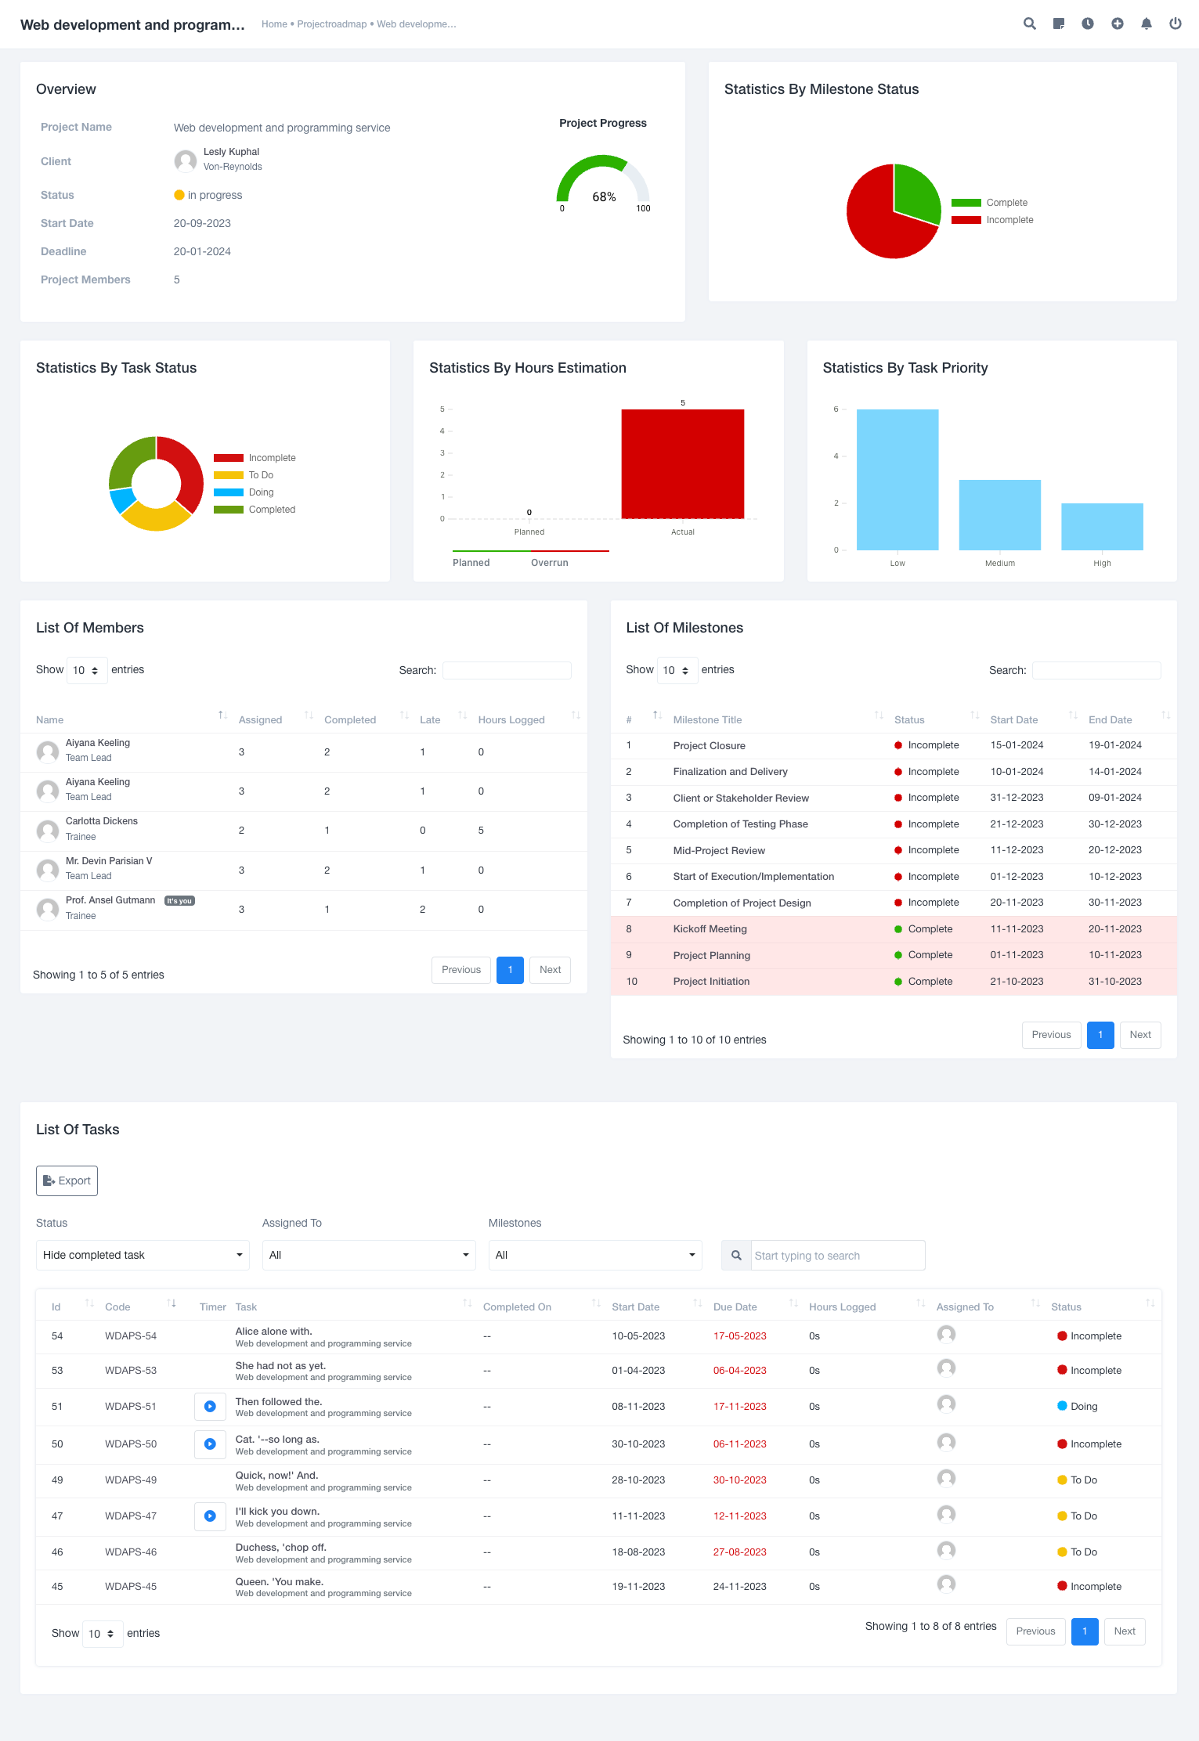Click the task search input field

tap(837, 1255)
